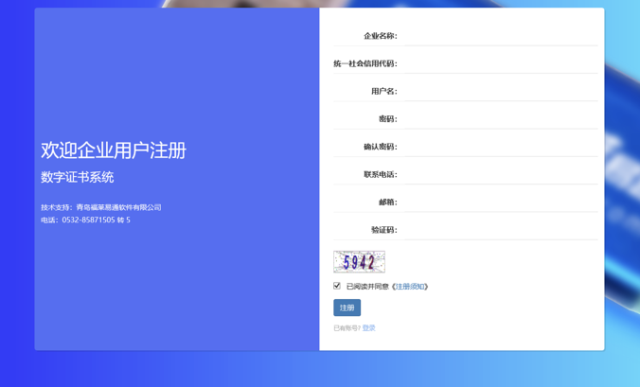Refresh the 5942 captcha image
Screen dimensions: 640x387
coord(359,261)
